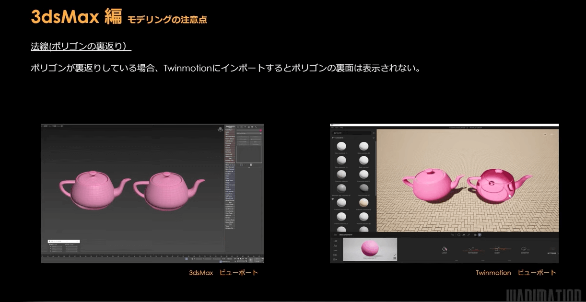Click the Weather setting in Twinmotion
The image size is (586, 302).
tap(525, 250)
